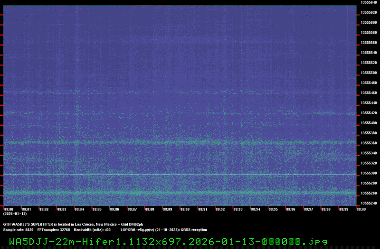The image size is (380, 249).
Task: Select the 13555300 frequency scale label
Action: 369,173
